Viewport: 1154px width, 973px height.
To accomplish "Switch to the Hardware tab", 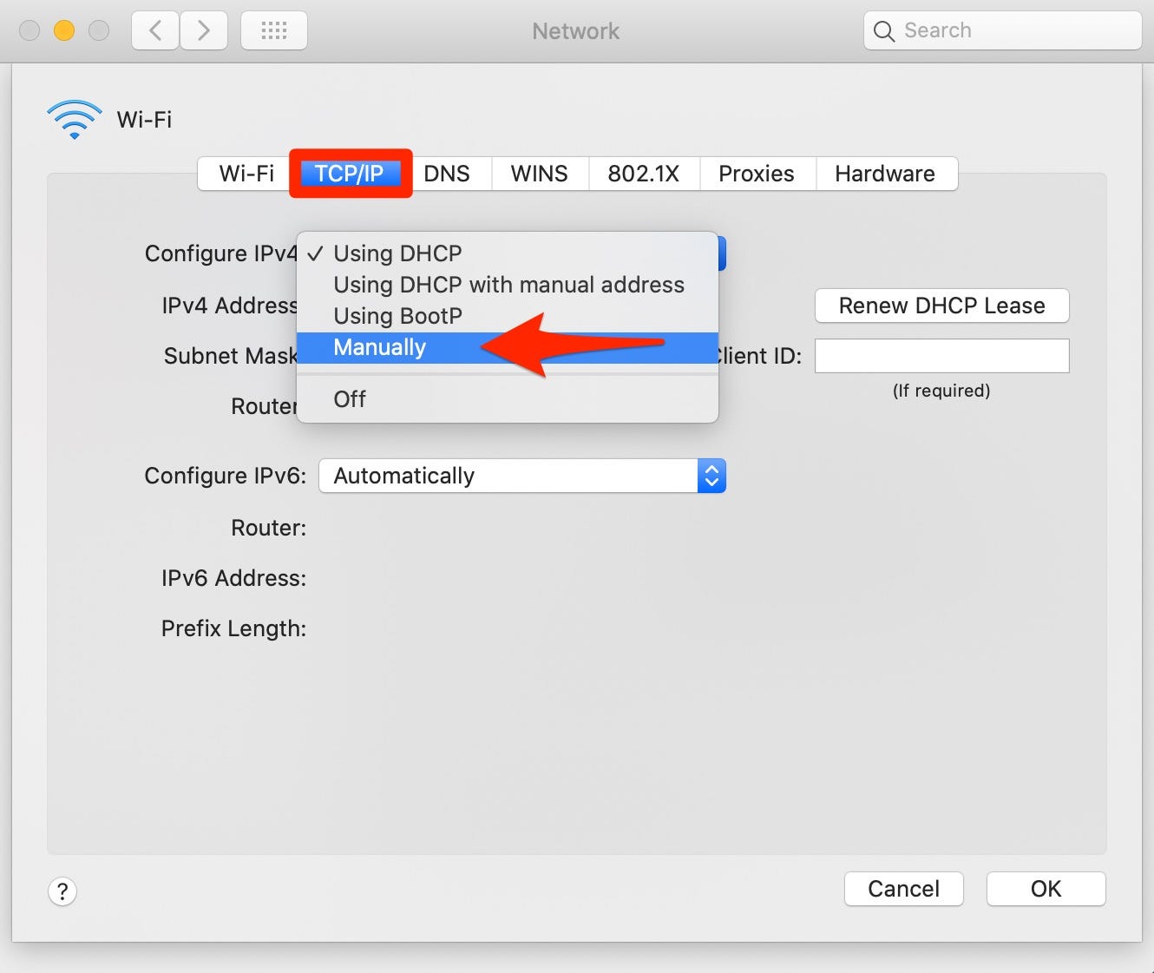I will coord(885,174).
